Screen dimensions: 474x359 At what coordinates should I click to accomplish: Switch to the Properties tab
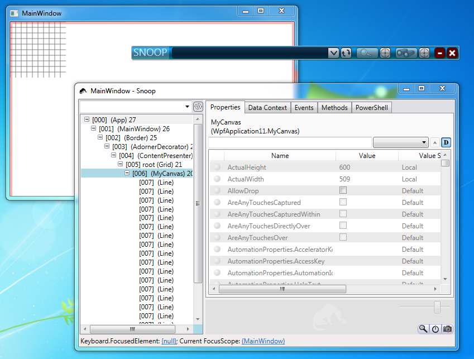[x=225, y=107]
